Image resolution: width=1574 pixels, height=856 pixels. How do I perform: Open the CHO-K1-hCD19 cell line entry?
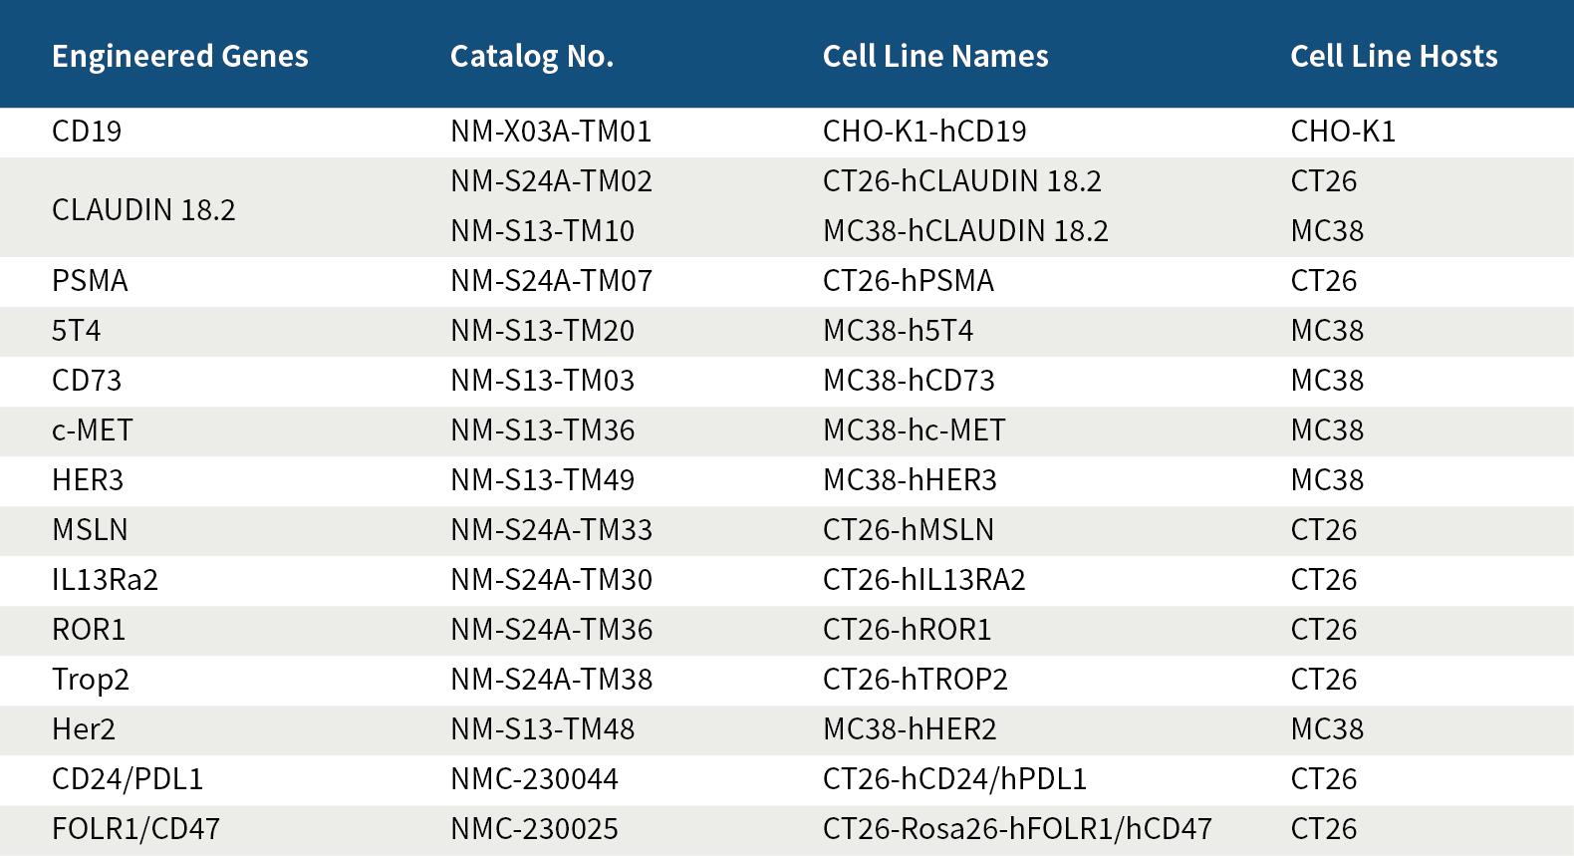pyautogui.click(x=923, y=132)
